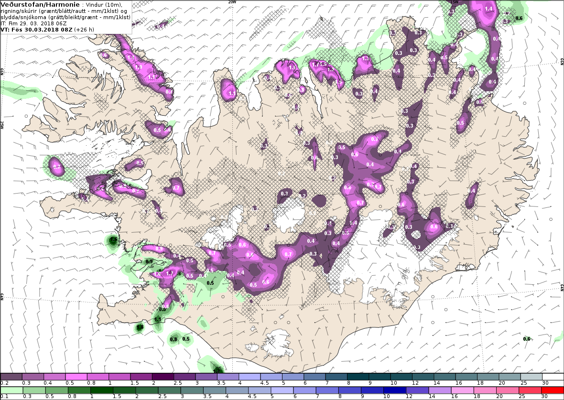
Task: Select bottom legend swatch starting at 4
Action: [237, 390]
